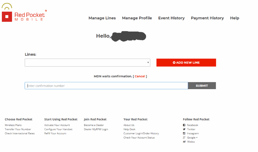Click the 'MDN waits confirmation.' message

tap(113, 76)
